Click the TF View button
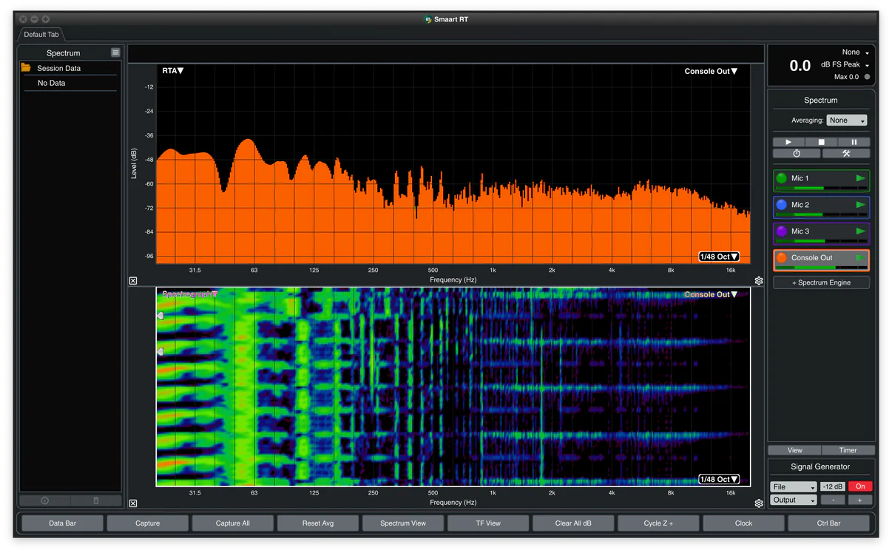Screen dimensions: 892x553 pyautogui.click(x=488, y=523)
